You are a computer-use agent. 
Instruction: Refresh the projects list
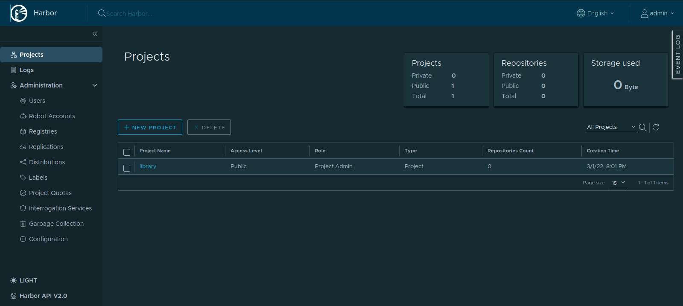point(656,127)
